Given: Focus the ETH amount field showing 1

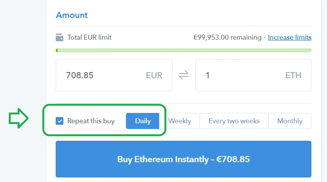Looking at the screenshot, I should pyautogui.click(x=253, y=75).
